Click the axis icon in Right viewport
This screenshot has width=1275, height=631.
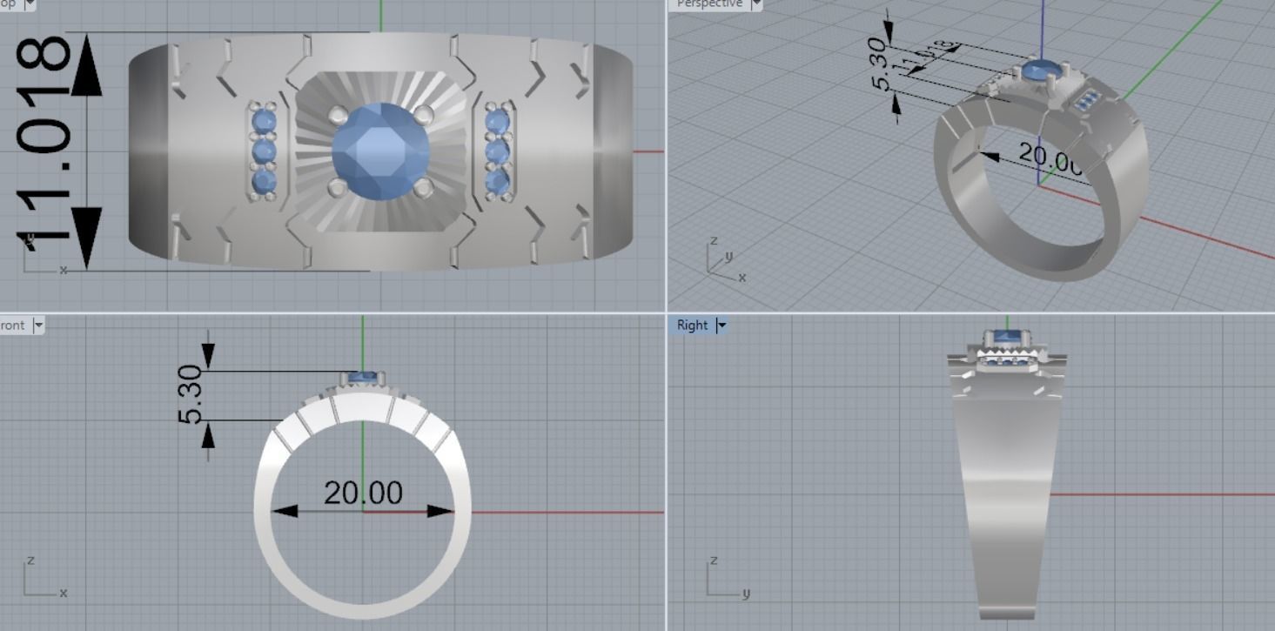(729, 576)
